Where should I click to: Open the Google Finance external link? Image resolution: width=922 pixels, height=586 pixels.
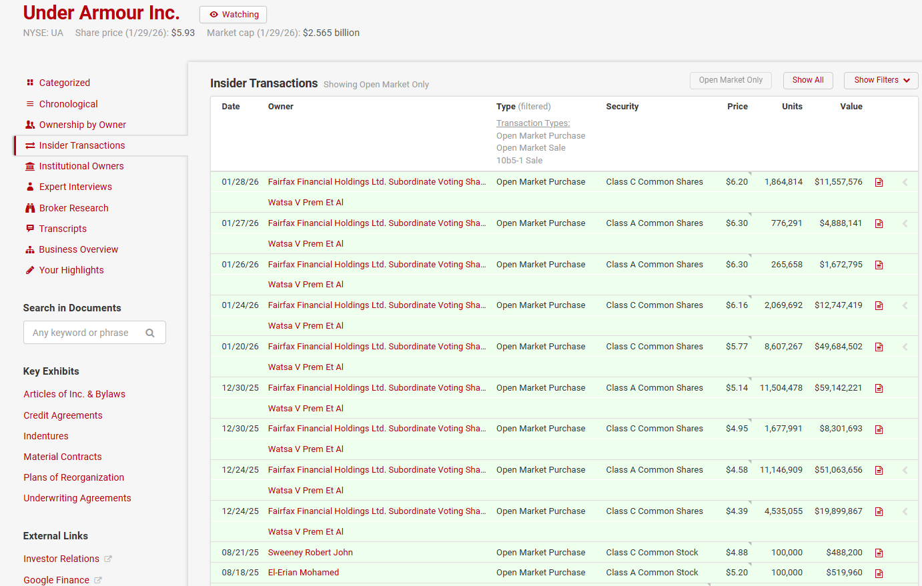(56, 580)
